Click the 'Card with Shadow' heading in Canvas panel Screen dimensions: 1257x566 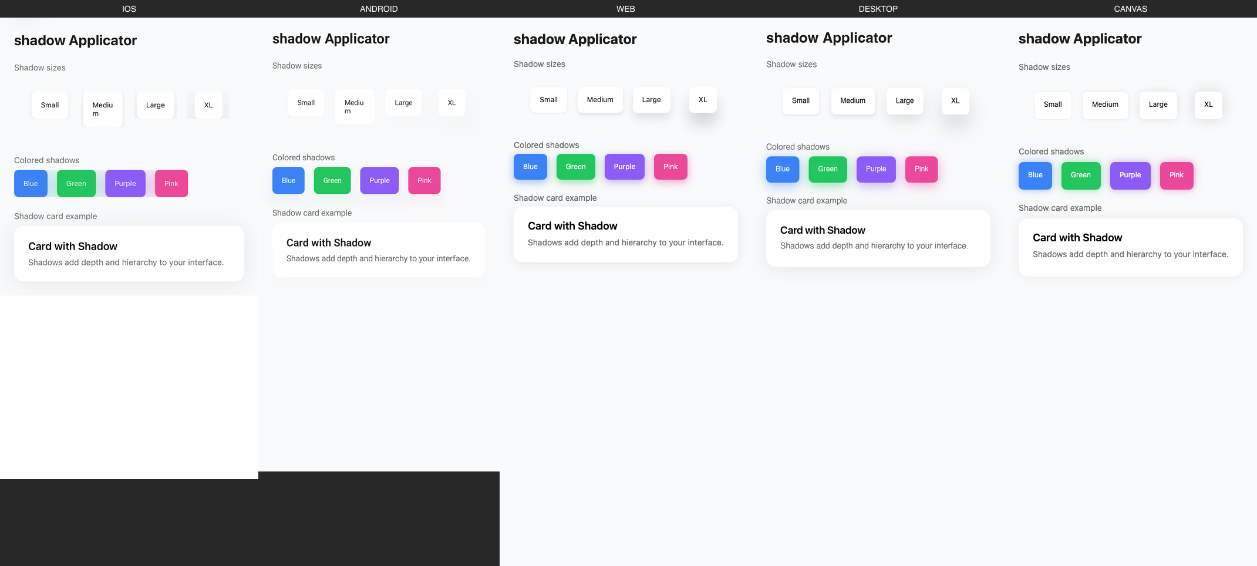click(x=1077, y=238)
